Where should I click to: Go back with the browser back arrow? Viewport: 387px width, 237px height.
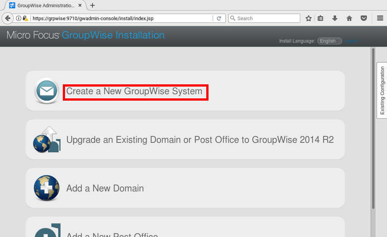(8, 18)
